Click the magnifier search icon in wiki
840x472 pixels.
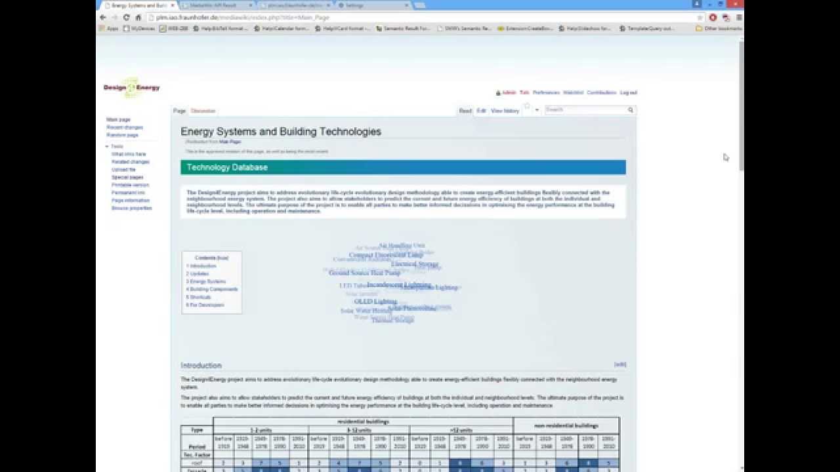click(x=631, y=110)
